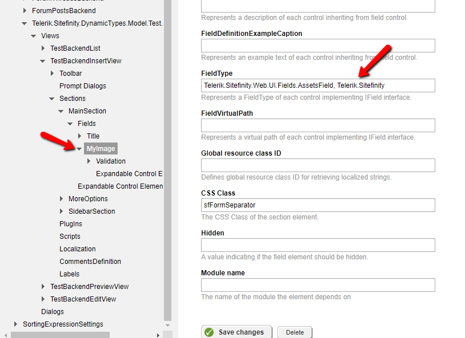Open the CommentsDefinition tree item

click(90, 262)
